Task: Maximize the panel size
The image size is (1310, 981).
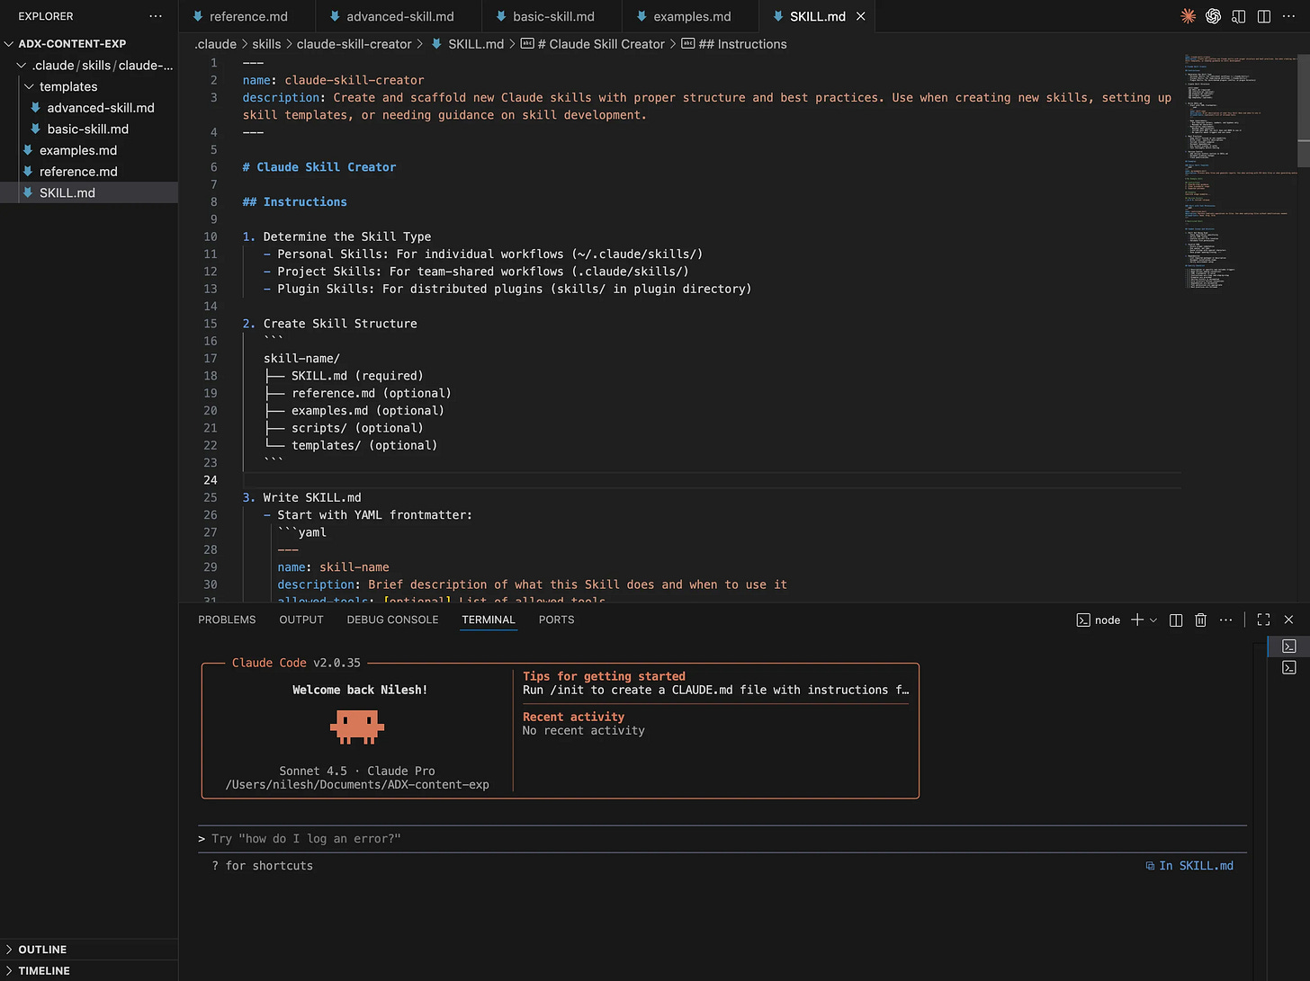Action: [1263, 620]
